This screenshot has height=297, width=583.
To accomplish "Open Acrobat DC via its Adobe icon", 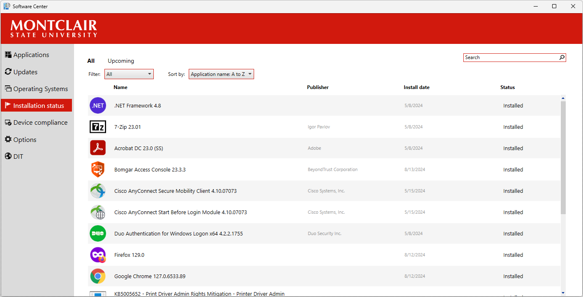I will 98,148.
